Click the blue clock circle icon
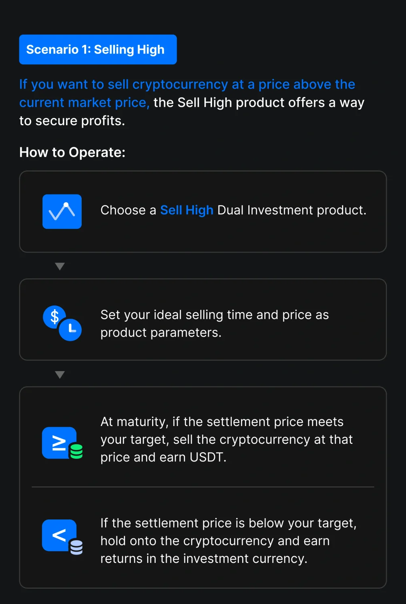Screen dimensions: 406x604 [x=70, y=329]
